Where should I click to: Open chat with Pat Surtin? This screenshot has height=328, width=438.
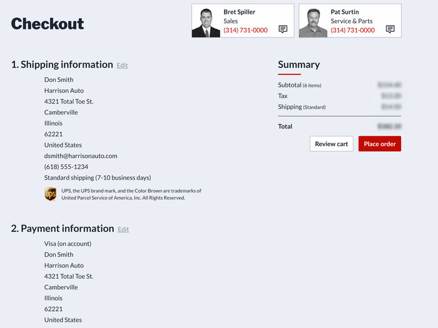(x=390, y=29)
